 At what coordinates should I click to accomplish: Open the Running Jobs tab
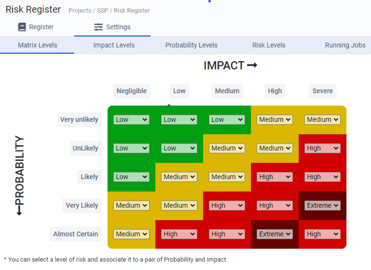click(345, 45)
